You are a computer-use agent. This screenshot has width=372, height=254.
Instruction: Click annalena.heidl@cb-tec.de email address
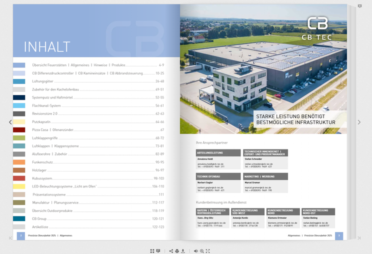(210, 164)
